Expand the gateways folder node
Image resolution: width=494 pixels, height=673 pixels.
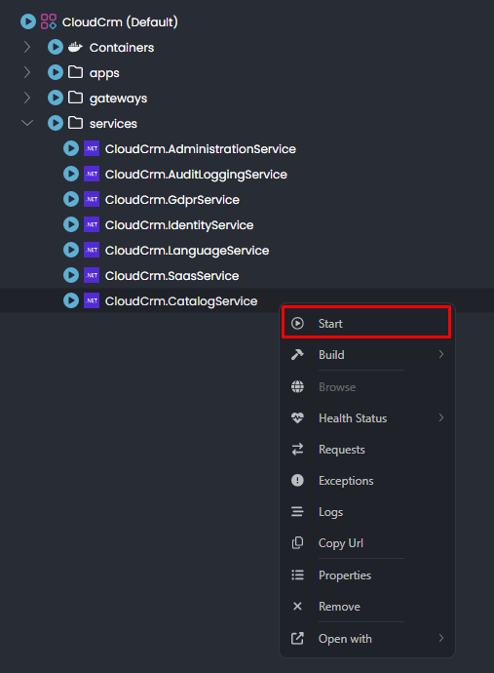point(27,98)
